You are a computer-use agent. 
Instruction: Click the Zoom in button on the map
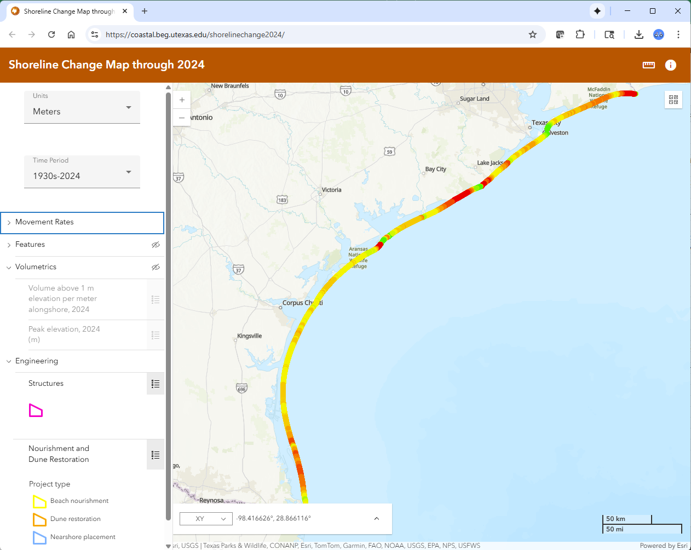(181, 100)
